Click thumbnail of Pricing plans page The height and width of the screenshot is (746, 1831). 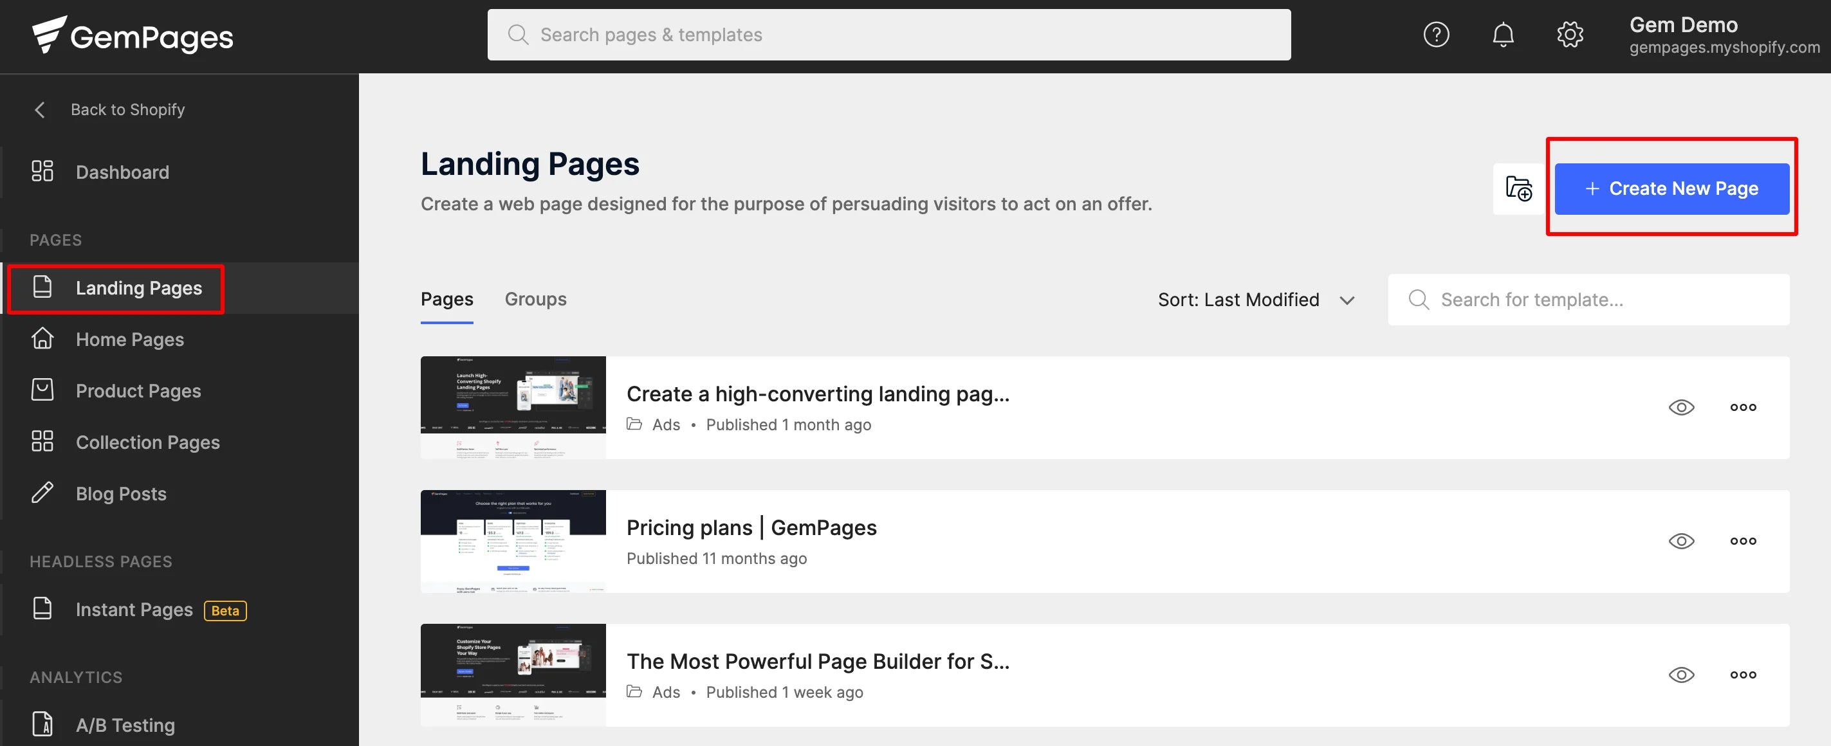point(513,541)
